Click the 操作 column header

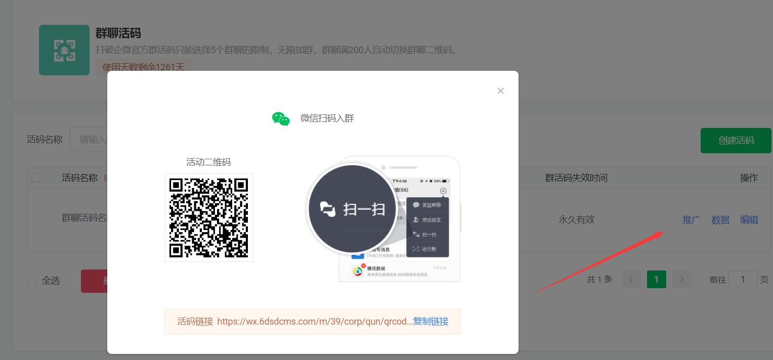coord(749,177)
